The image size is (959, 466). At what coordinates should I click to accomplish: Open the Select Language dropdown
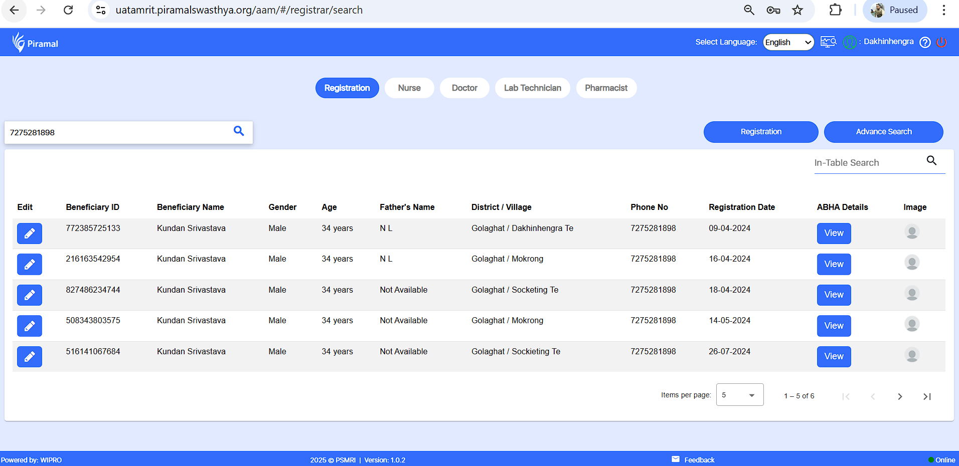click(788, 42)
